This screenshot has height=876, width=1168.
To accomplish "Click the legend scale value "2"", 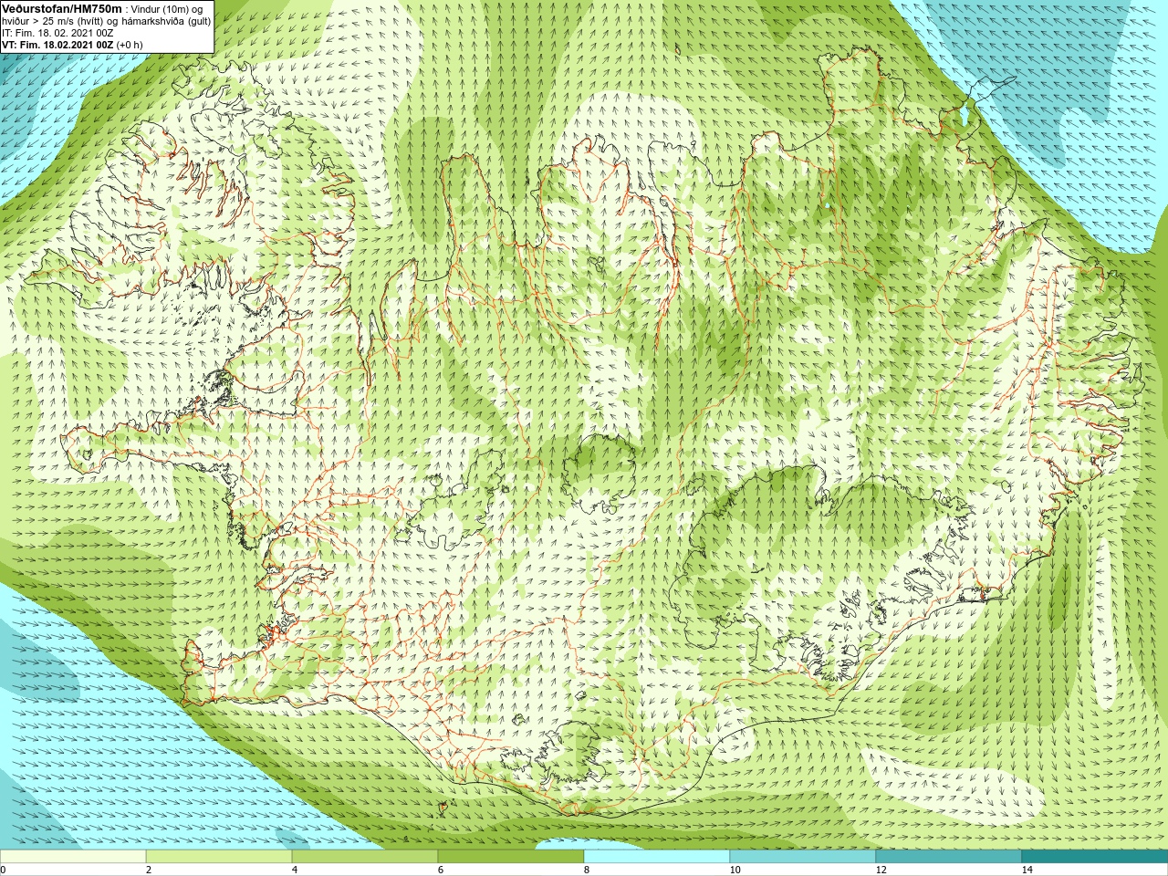I will point(149,870).
